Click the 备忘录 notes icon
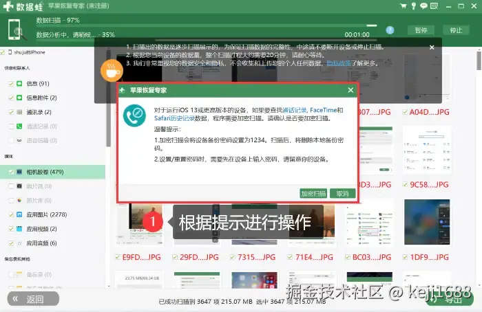482x312 pixels. pos(19,274)
